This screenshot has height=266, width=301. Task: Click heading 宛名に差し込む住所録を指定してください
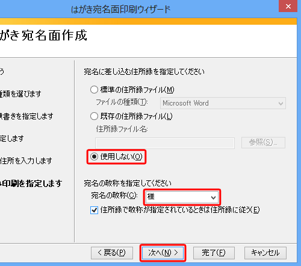(144, 72)
